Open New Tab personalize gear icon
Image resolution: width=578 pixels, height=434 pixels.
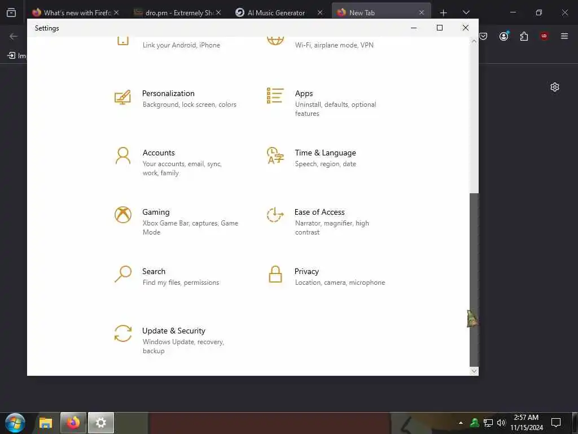coord(555,87)
